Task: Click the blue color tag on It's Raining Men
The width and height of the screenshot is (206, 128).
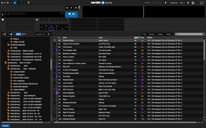Action: 57,50
